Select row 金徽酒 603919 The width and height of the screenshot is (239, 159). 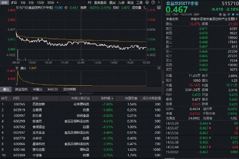(x=81, y=110)
